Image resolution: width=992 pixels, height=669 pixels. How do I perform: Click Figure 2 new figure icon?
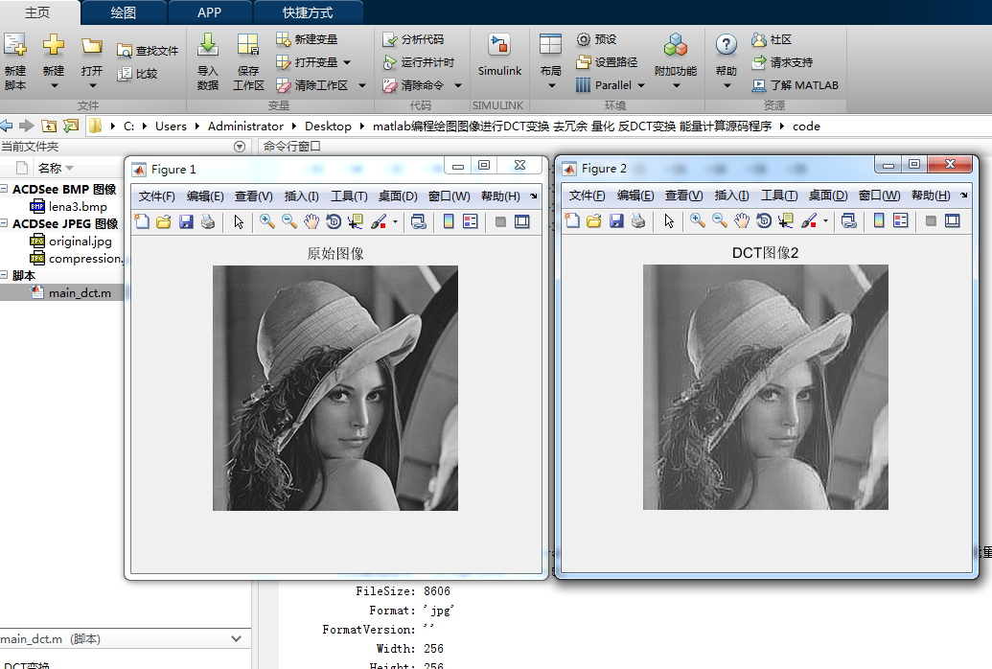tap(572, 220)
